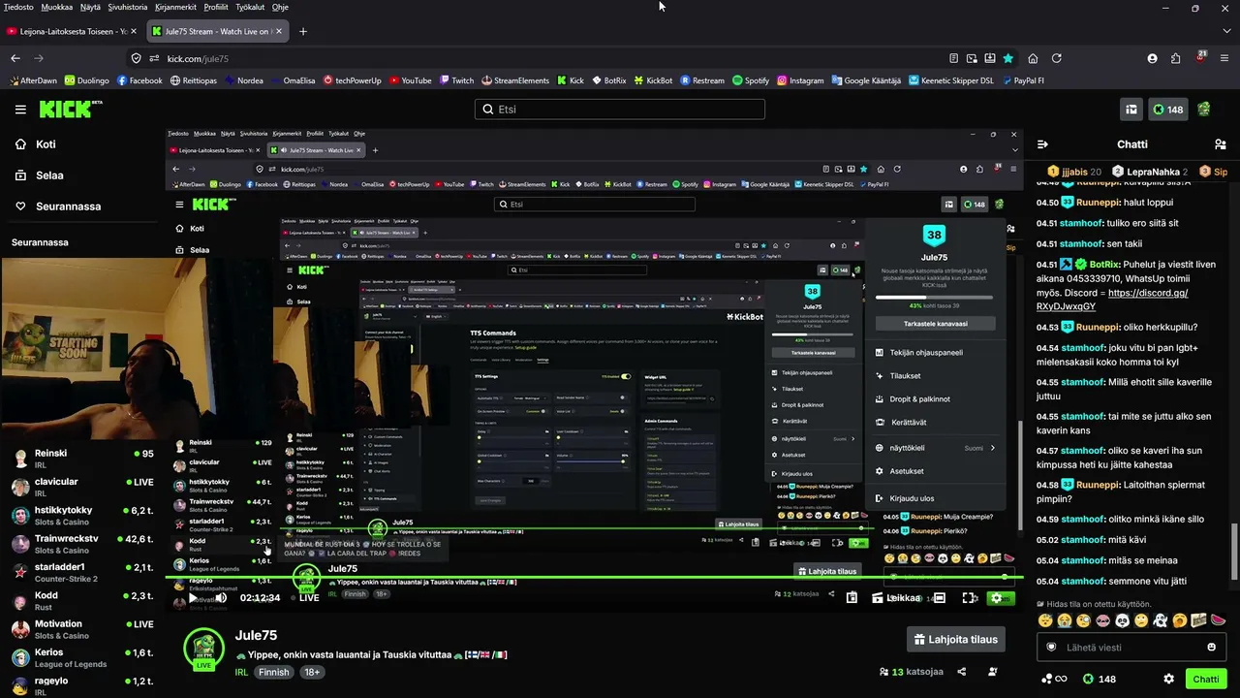Open Työkalut menu

pos(249,7)
